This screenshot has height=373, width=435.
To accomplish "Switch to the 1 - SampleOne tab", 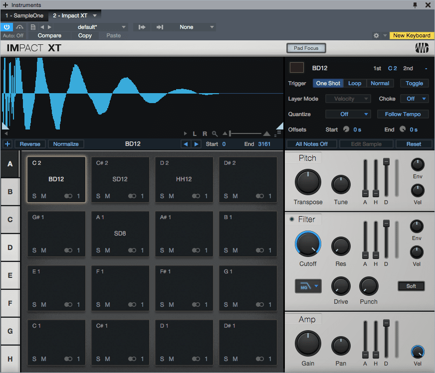I will pos(24,15).
